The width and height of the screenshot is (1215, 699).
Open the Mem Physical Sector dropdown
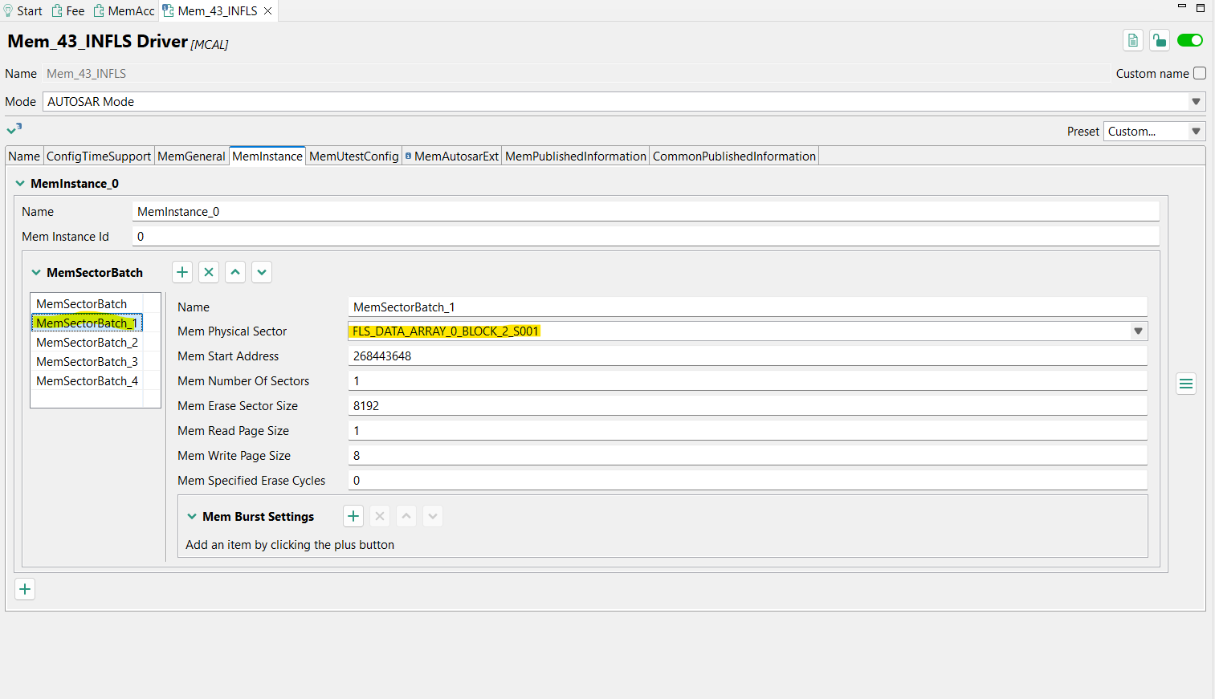pos(1138,331)
